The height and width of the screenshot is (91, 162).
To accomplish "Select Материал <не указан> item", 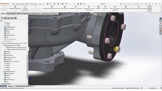I will 12,61.
